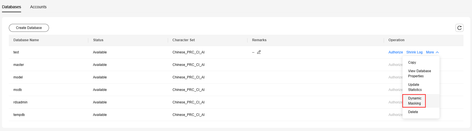The height and width of the screenshot is (131, 472).
Task: Click the Database Name column header
Action: click(26, 40)
